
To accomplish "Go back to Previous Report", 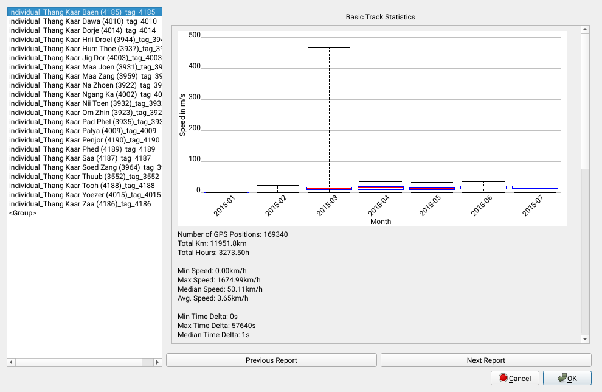I will click(x=271, y=360).
